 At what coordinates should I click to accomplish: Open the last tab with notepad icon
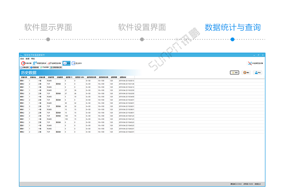[x=56, y=67]
